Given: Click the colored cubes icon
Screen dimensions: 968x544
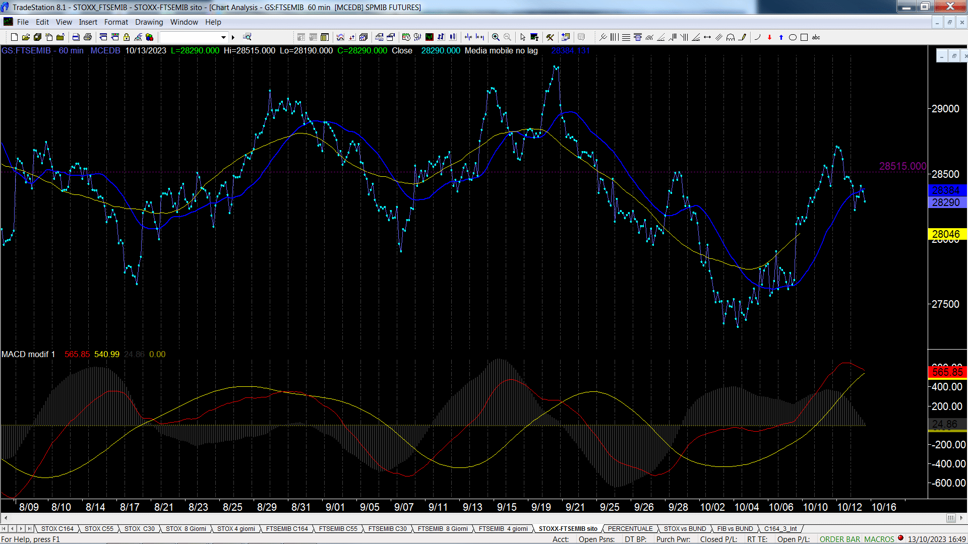Looking at the screenshot, I should (150, 37).
